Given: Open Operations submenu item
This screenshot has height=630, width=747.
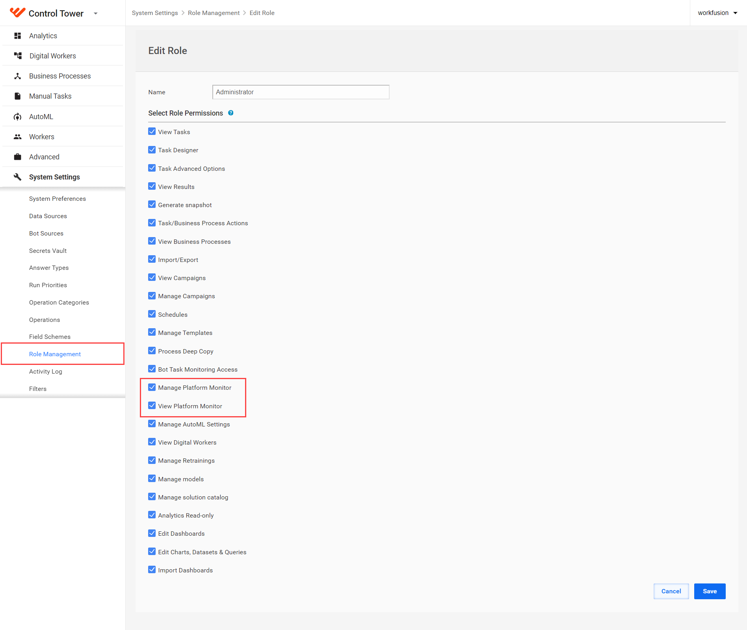Looking at the screenshot, I should 45,320.
